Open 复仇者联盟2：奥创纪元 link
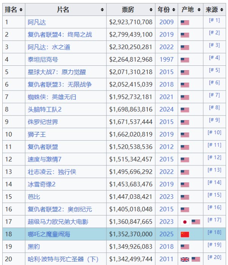This screenshot has height=265, width=228. tap(60, 209)
